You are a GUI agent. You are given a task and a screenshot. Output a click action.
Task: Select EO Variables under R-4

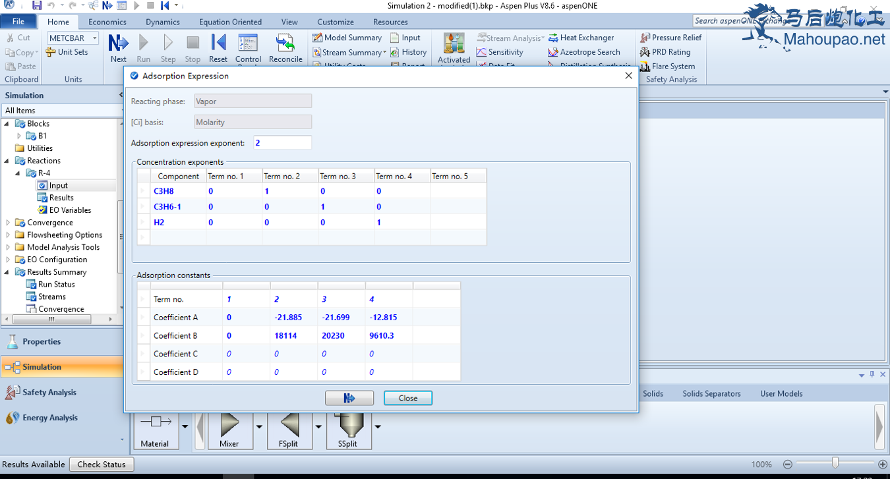[71, 210]
